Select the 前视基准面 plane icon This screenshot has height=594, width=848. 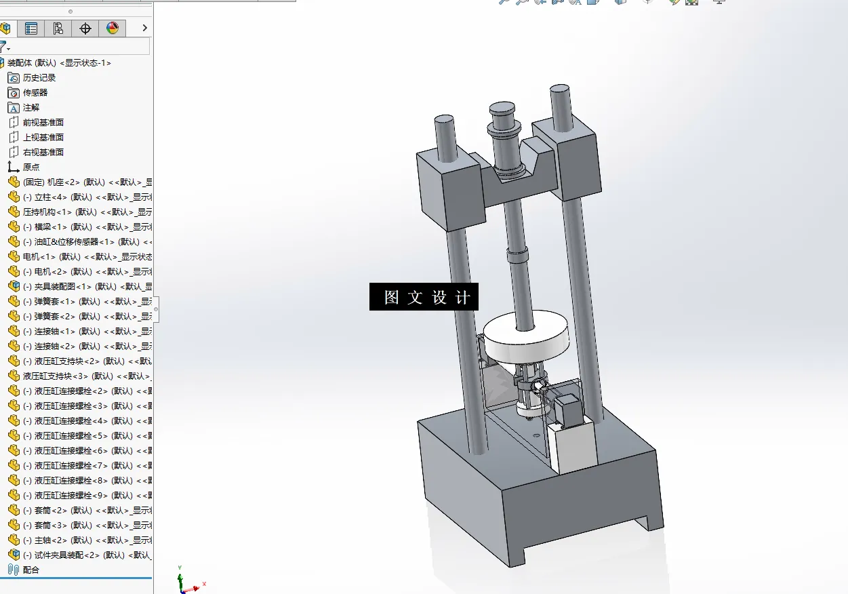[x=14, y=123]
